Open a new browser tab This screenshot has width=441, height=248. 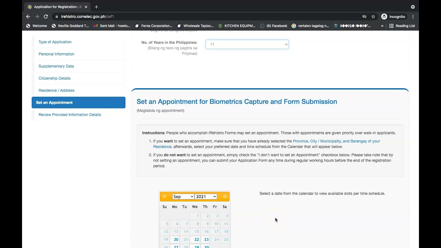tap(96, 7)
